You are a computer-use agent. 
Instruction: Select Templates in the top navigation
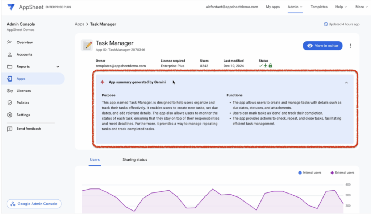319,7
